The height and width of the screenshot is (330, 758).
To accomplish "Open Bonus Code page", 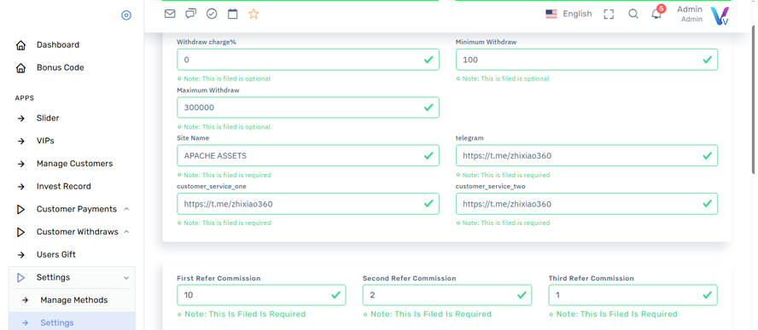I will click(61, 67).
